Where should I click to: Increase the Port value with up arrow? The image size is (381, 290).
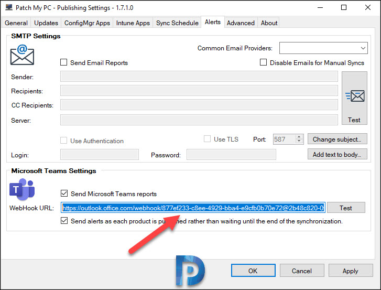[299, 137]
